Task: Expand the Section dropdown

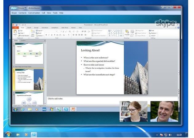Action: (x=40, y=36)
